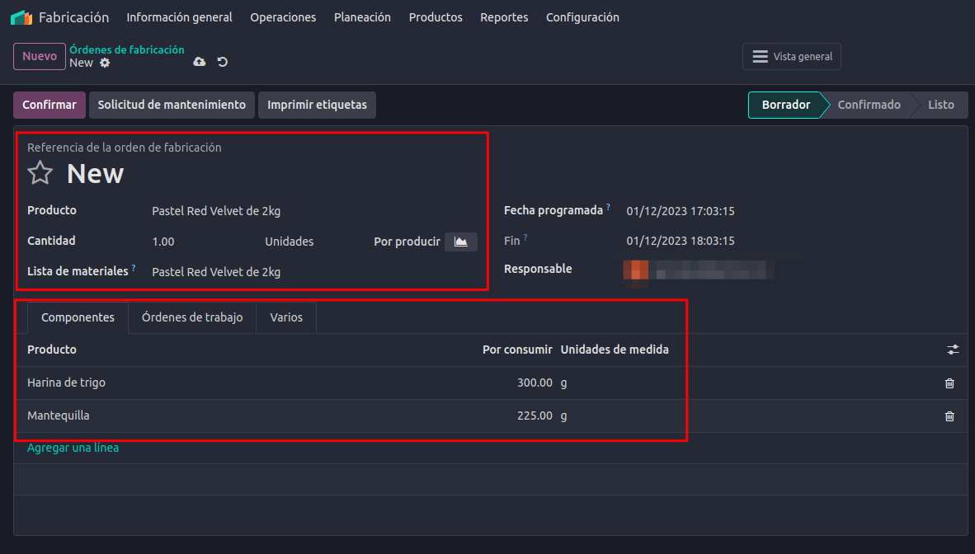
Task: Open Vista general overview button
Action: (x=792, y=57)
